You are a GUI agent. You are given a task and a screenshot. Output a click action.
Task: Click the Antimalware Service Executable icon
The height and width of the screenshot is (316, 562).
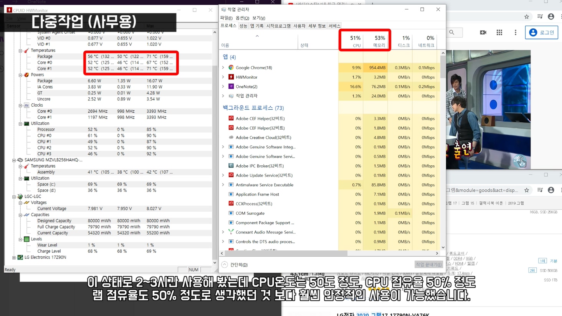click(x=231, y=185)
